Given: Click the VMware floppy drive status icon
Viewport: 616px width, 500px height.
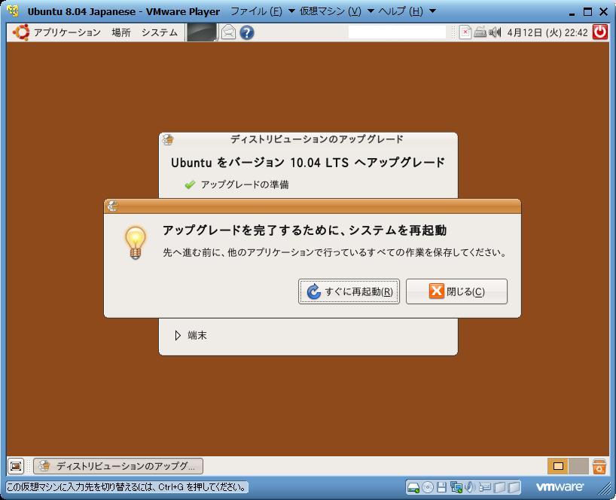Looking at the screenshot, I should pyautogui.click(x=441, y=487).
